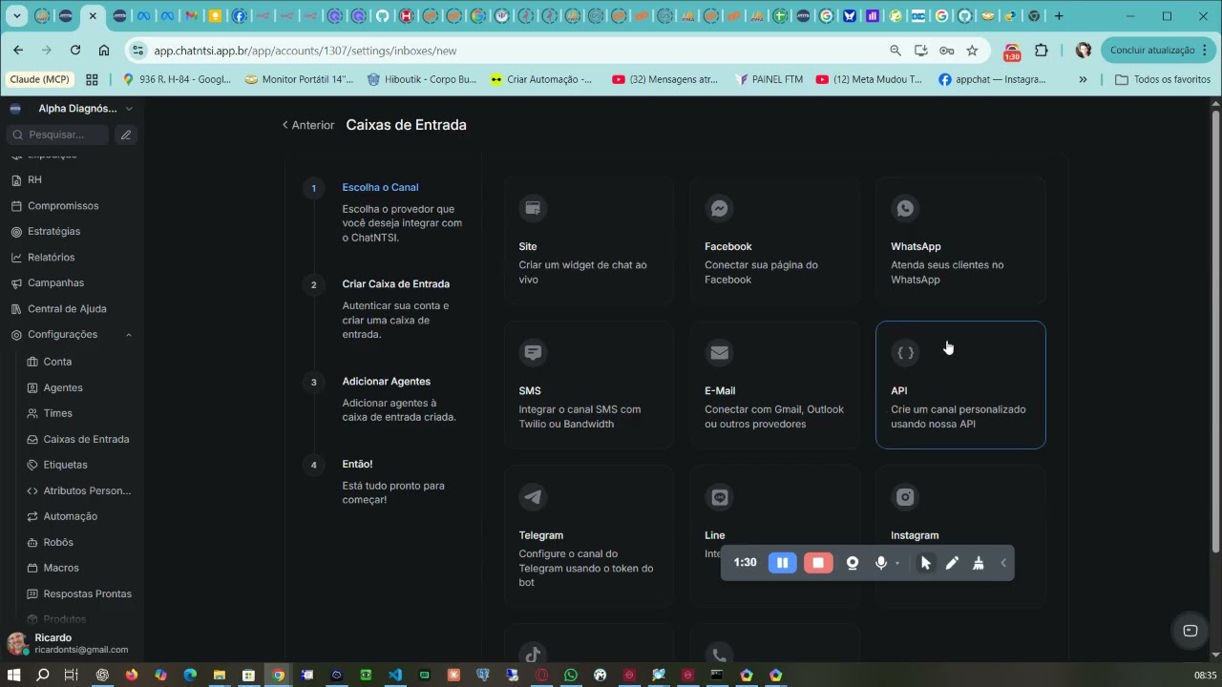This screenshot has width=1222, height=687.
Task: Stop the screen recording
Action: 818,563
